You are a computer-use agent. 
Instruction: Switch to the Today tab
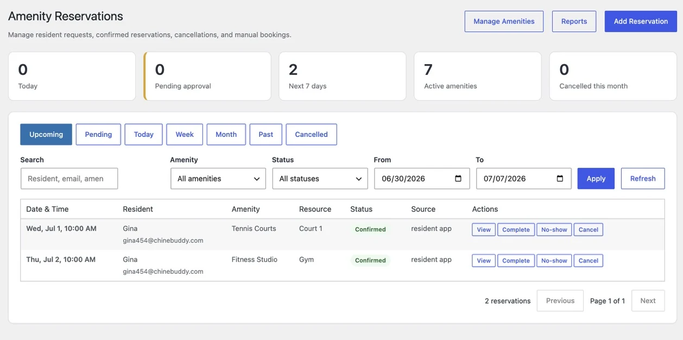(144, 135)
